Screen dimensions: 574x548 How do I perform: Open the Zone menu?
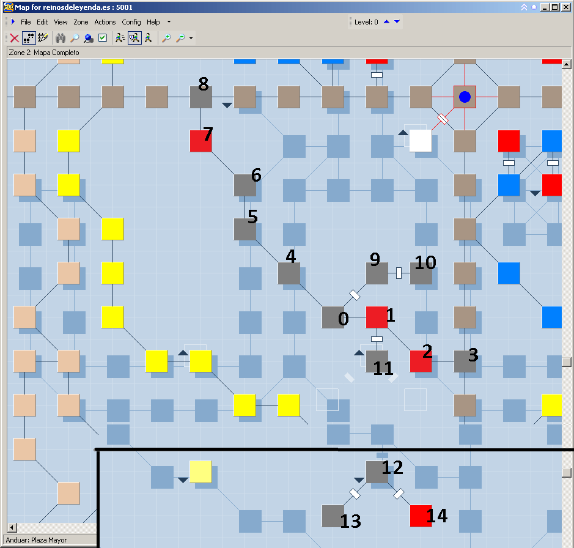81,22
